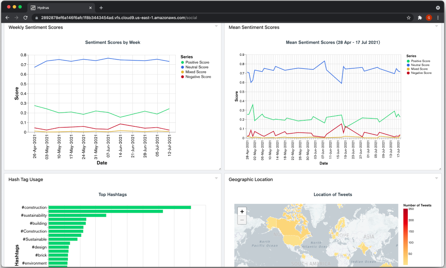This screenshot has width=446, height=268.
Task: Open the browser extensions puzzle icon
Action: pos(420,18)
